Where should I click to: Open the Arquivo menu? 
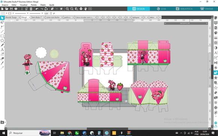click(x=5, y=5)
